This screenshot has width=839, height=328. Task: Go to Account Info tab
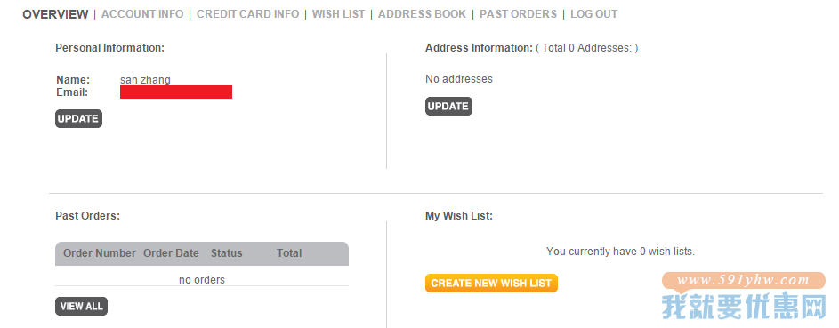(142, 14)
